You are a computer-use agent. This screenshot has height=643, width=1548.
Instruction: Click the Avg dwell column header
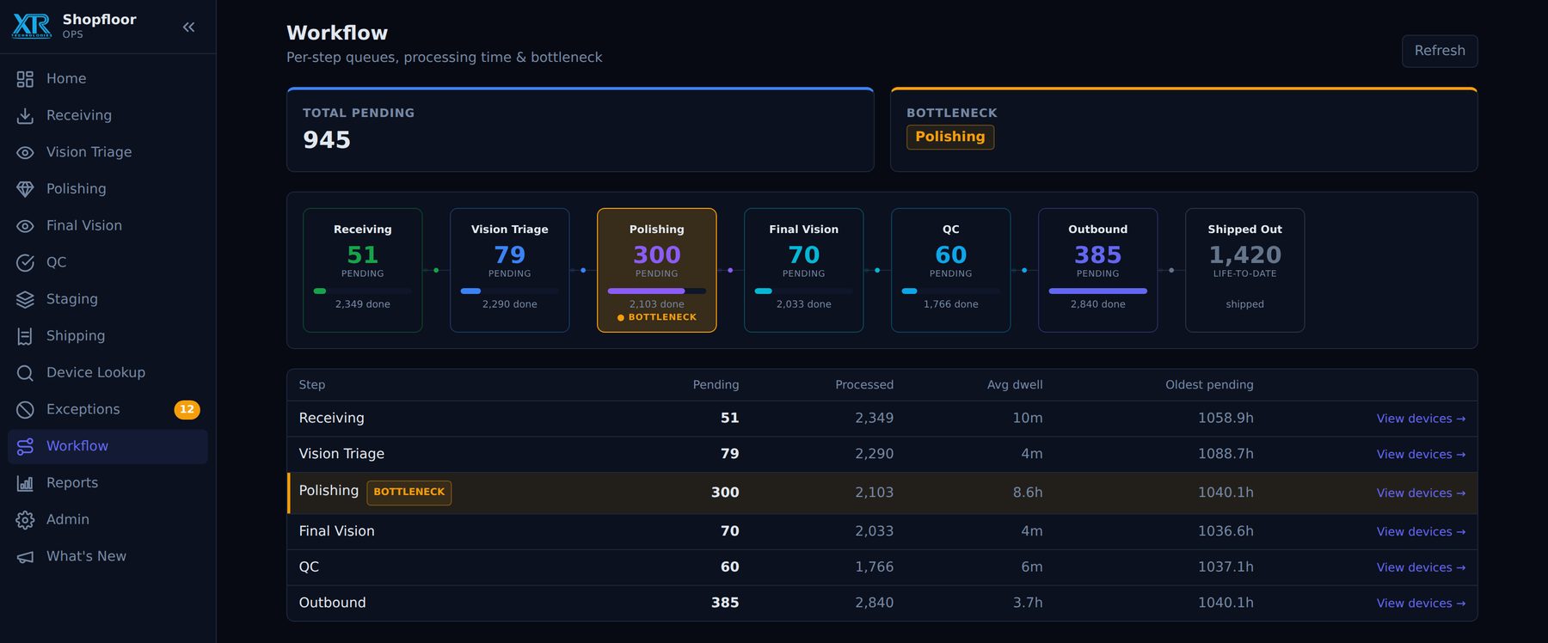pos(1015,385)
